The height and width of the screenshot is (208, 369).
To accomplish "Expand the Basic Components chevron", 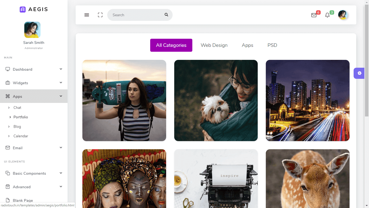I will 61,173.
